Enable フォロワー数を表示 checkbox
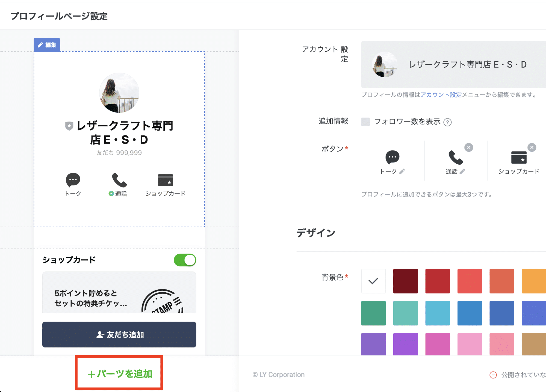The height and width of the screenshot is (392, 546). pos(365,122)
